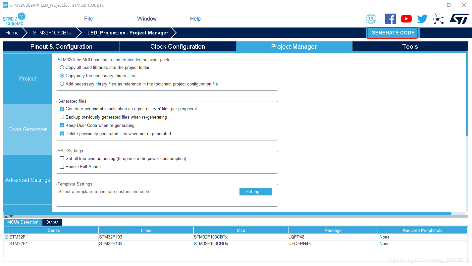Viewport: 472px width, 266px height.
Task: Switch to MCUs Selection bottom tab
Action: [x=23, y=222]
